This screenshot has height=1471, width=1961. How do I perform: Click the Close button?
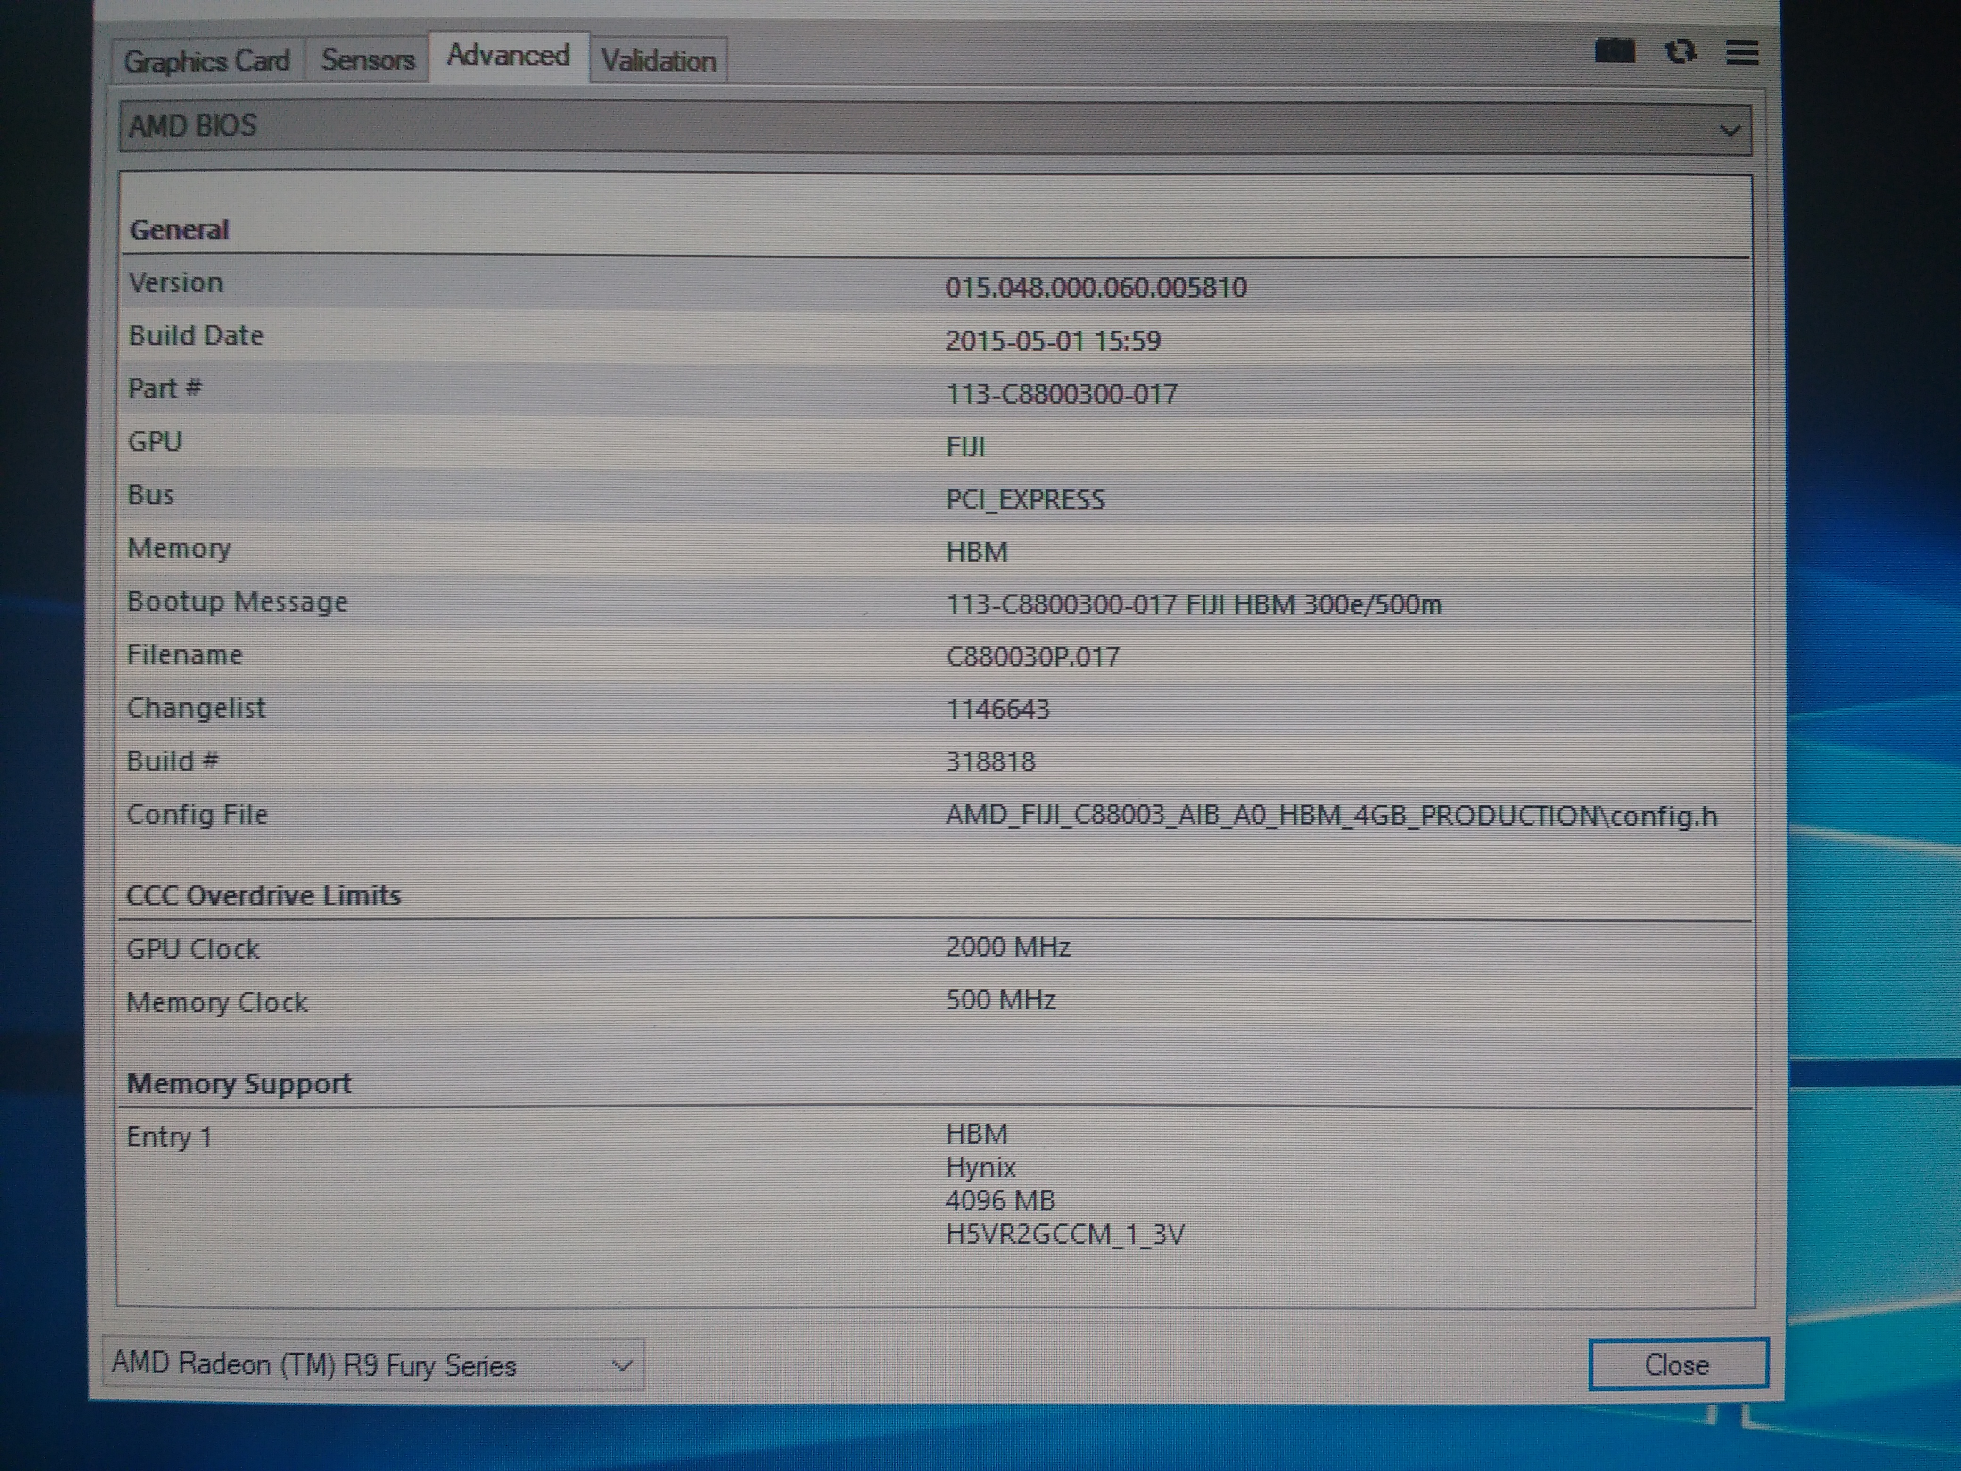(1677, 1364)
